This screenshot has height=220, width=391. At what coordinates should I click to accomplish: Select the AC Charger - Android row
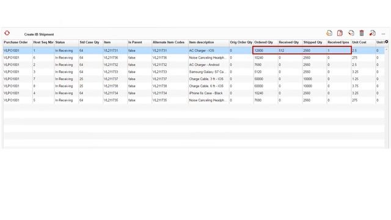194,65
